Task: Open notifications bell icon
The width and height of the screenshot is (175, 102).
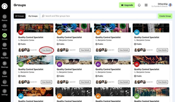Action: click(x=139, y=5)
